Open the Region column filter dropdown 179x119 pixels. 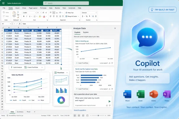[x=22, y=30]
